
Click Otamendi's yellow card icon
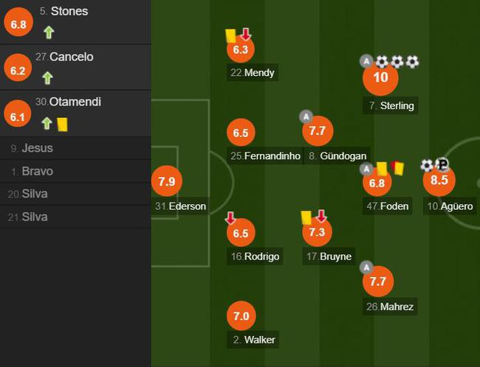(x=62, y=124)
